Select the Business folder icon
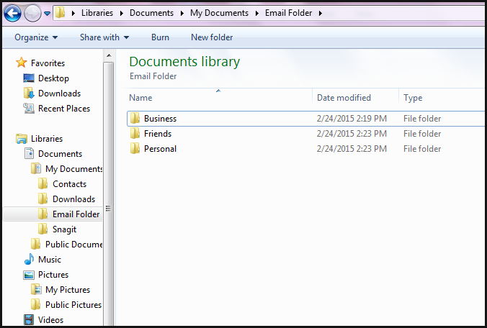487x328 pixels. tap(135, 119)
